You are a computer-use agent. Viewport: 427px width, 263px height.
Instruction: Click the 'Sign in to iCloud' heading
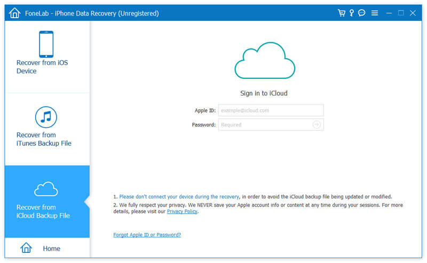click(x=264, y=93)
